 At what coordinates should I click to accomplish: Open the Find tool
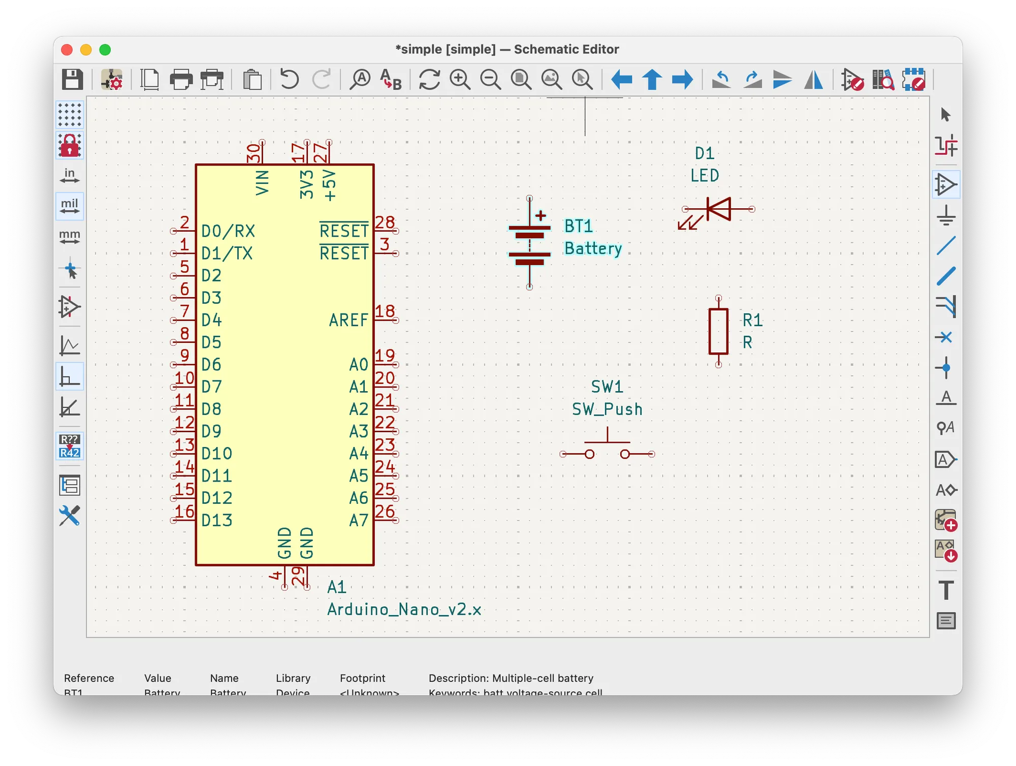(x=360, y=80)
